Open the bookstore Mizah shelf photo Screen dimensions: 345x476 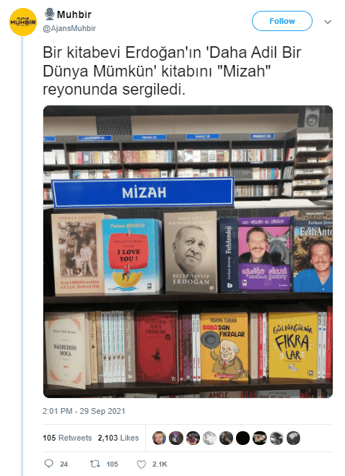pyautogui.click(x=188, y=251)
